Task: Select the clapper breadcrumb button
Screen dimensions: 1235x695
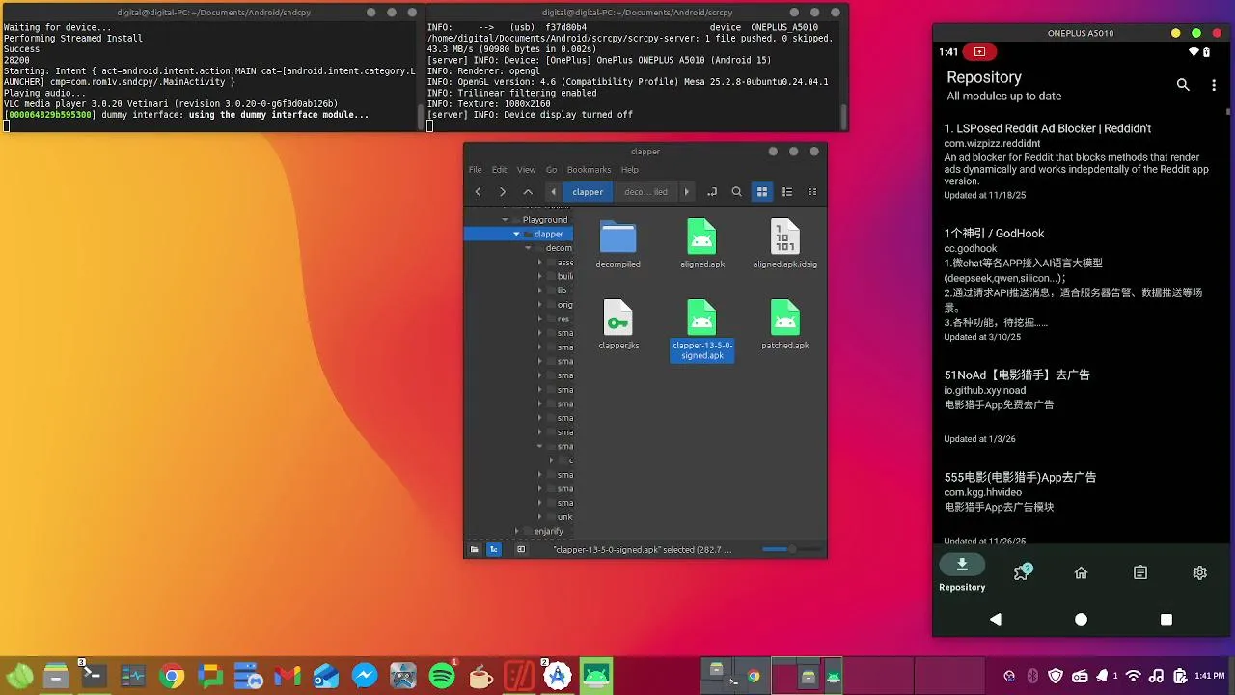Action: [x=587, y=192]
